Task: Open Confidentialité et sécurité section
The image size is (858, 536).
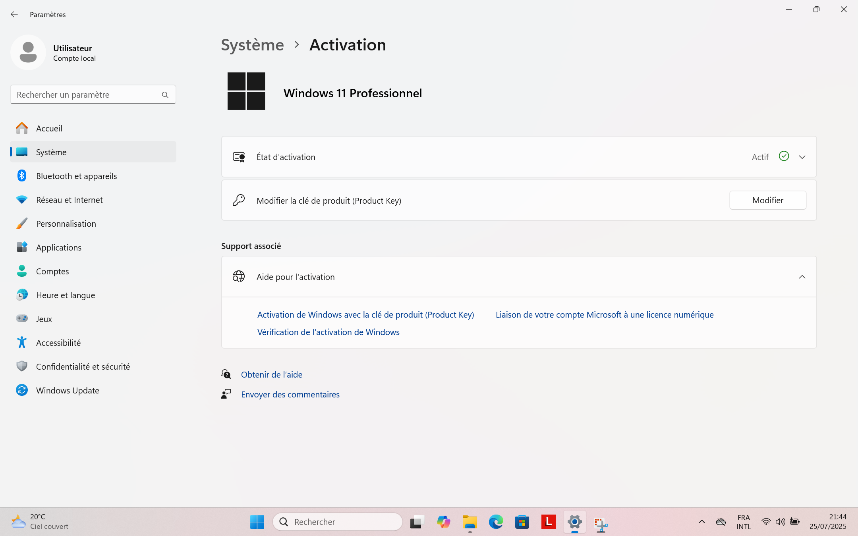Action: 83,366
